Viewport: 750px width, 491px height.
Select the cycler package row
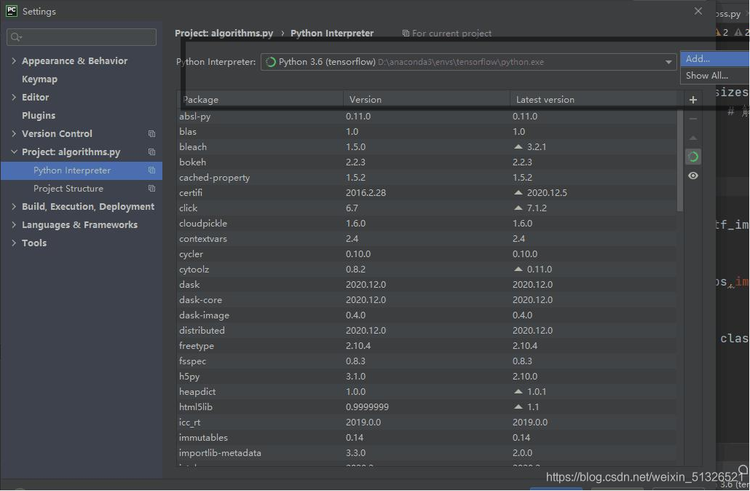(x=427, y=254)
